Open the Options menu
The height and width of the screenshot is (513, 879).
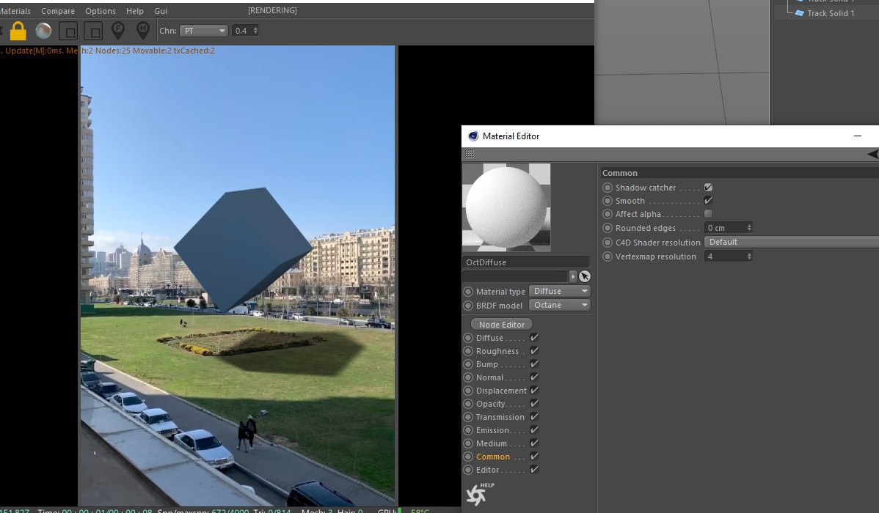coord(101,11)
